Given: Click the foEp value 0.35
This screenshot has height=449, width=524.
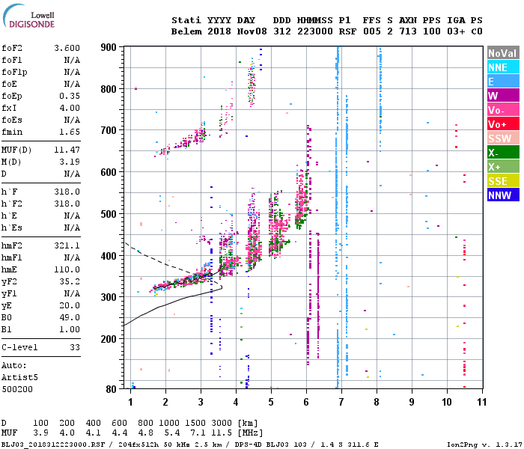Looking at the screenshot, I should tap(70, 96).
